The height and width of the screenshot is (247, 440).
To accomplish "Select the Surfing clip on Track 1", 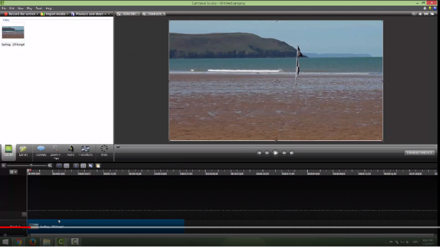I will (x=106, y=226).
